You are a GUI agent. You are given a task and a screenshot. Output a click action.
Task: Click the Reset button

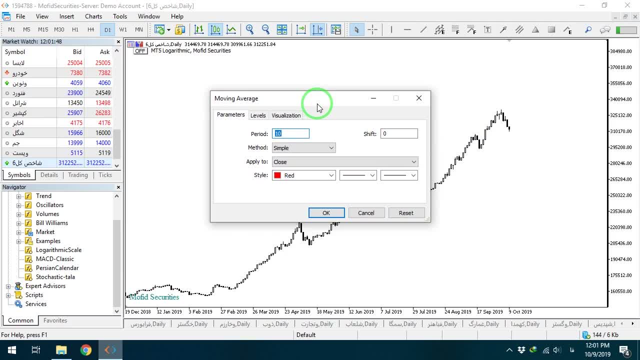pos(406,213)
